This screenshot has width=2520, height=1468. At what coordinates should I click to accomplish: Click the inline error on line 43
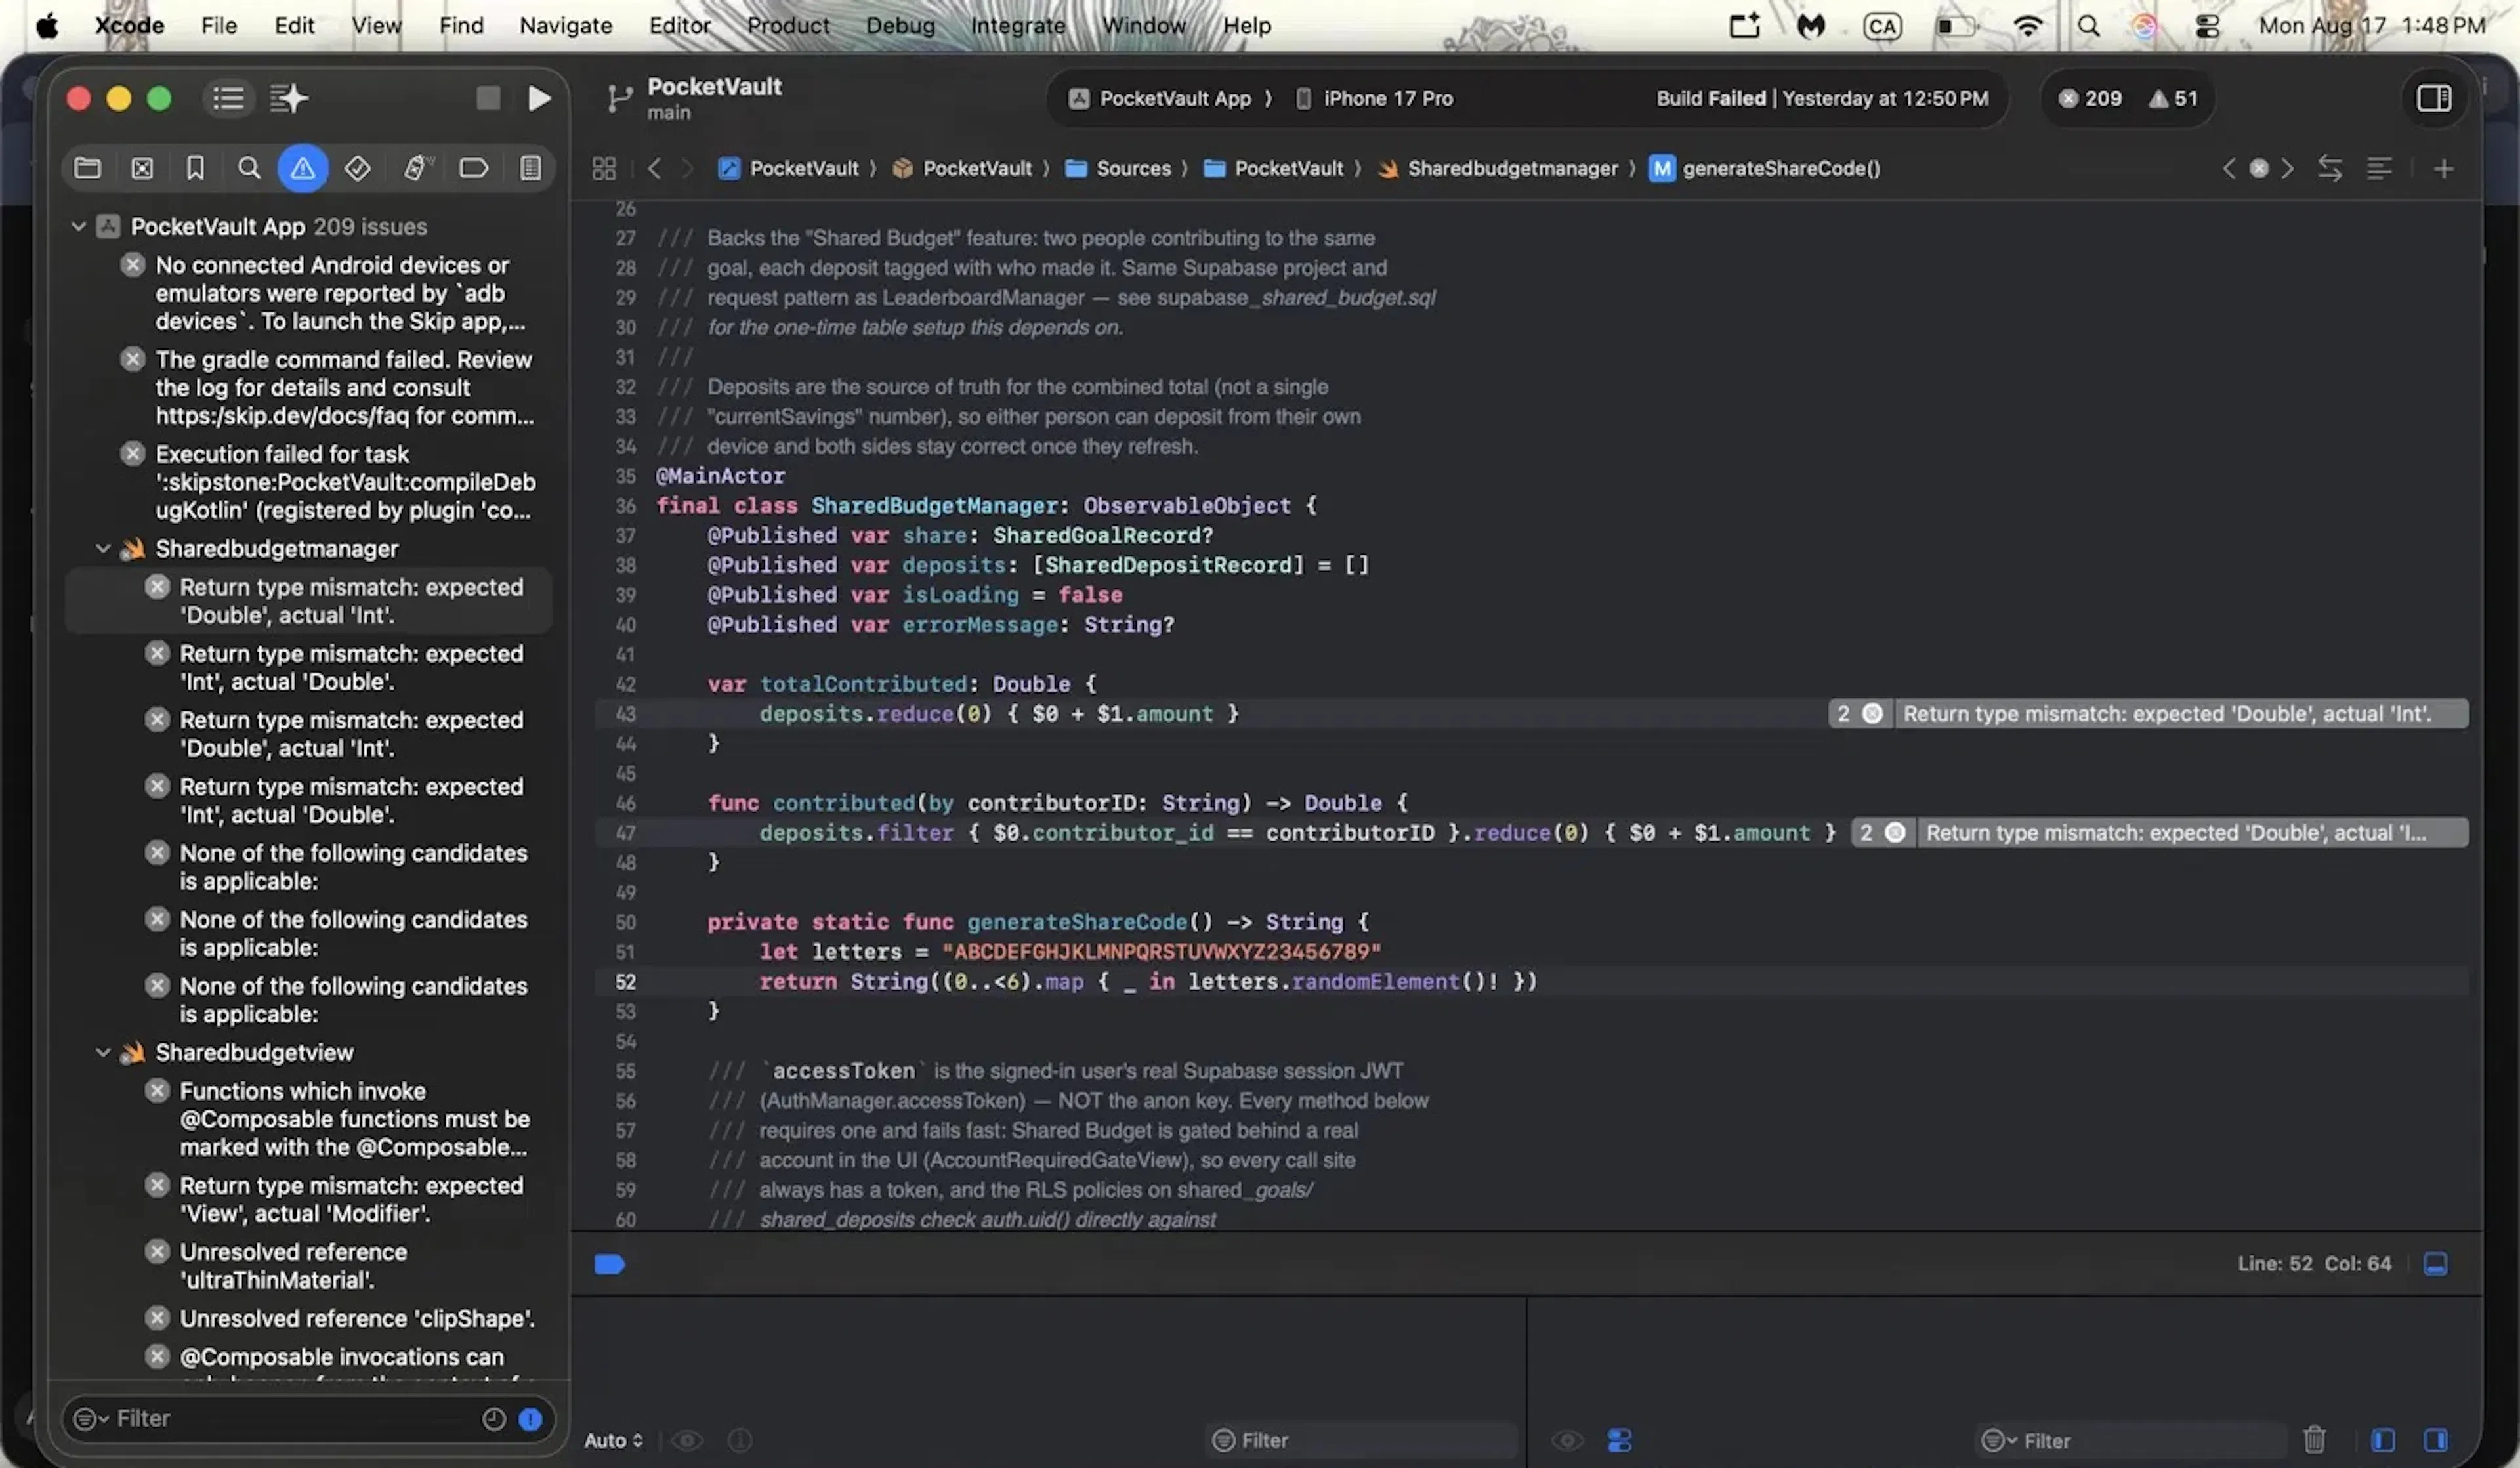[2148, 713]
